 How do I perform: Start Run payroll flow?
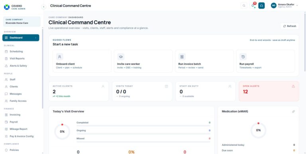point(265,61)
